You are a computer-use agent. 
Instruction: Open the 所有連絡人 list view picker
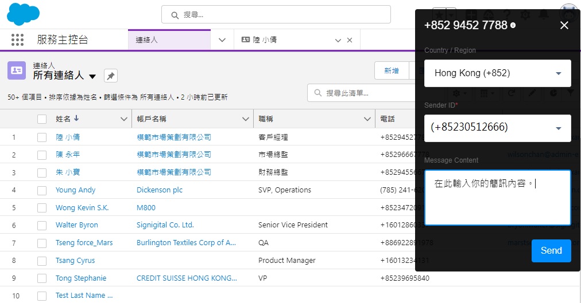click(92, 76)
